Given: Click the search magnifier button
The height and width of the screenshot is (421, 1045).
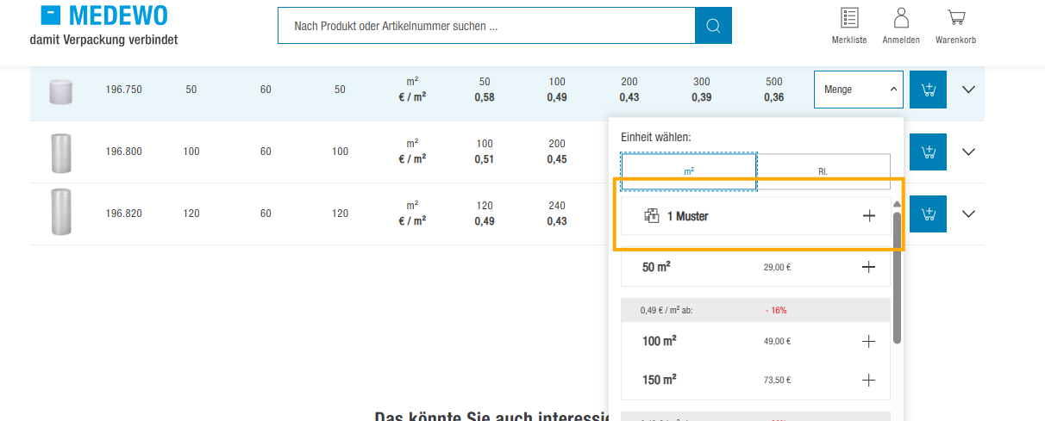Looking at the screenshot, I should (x=713, y=26).
